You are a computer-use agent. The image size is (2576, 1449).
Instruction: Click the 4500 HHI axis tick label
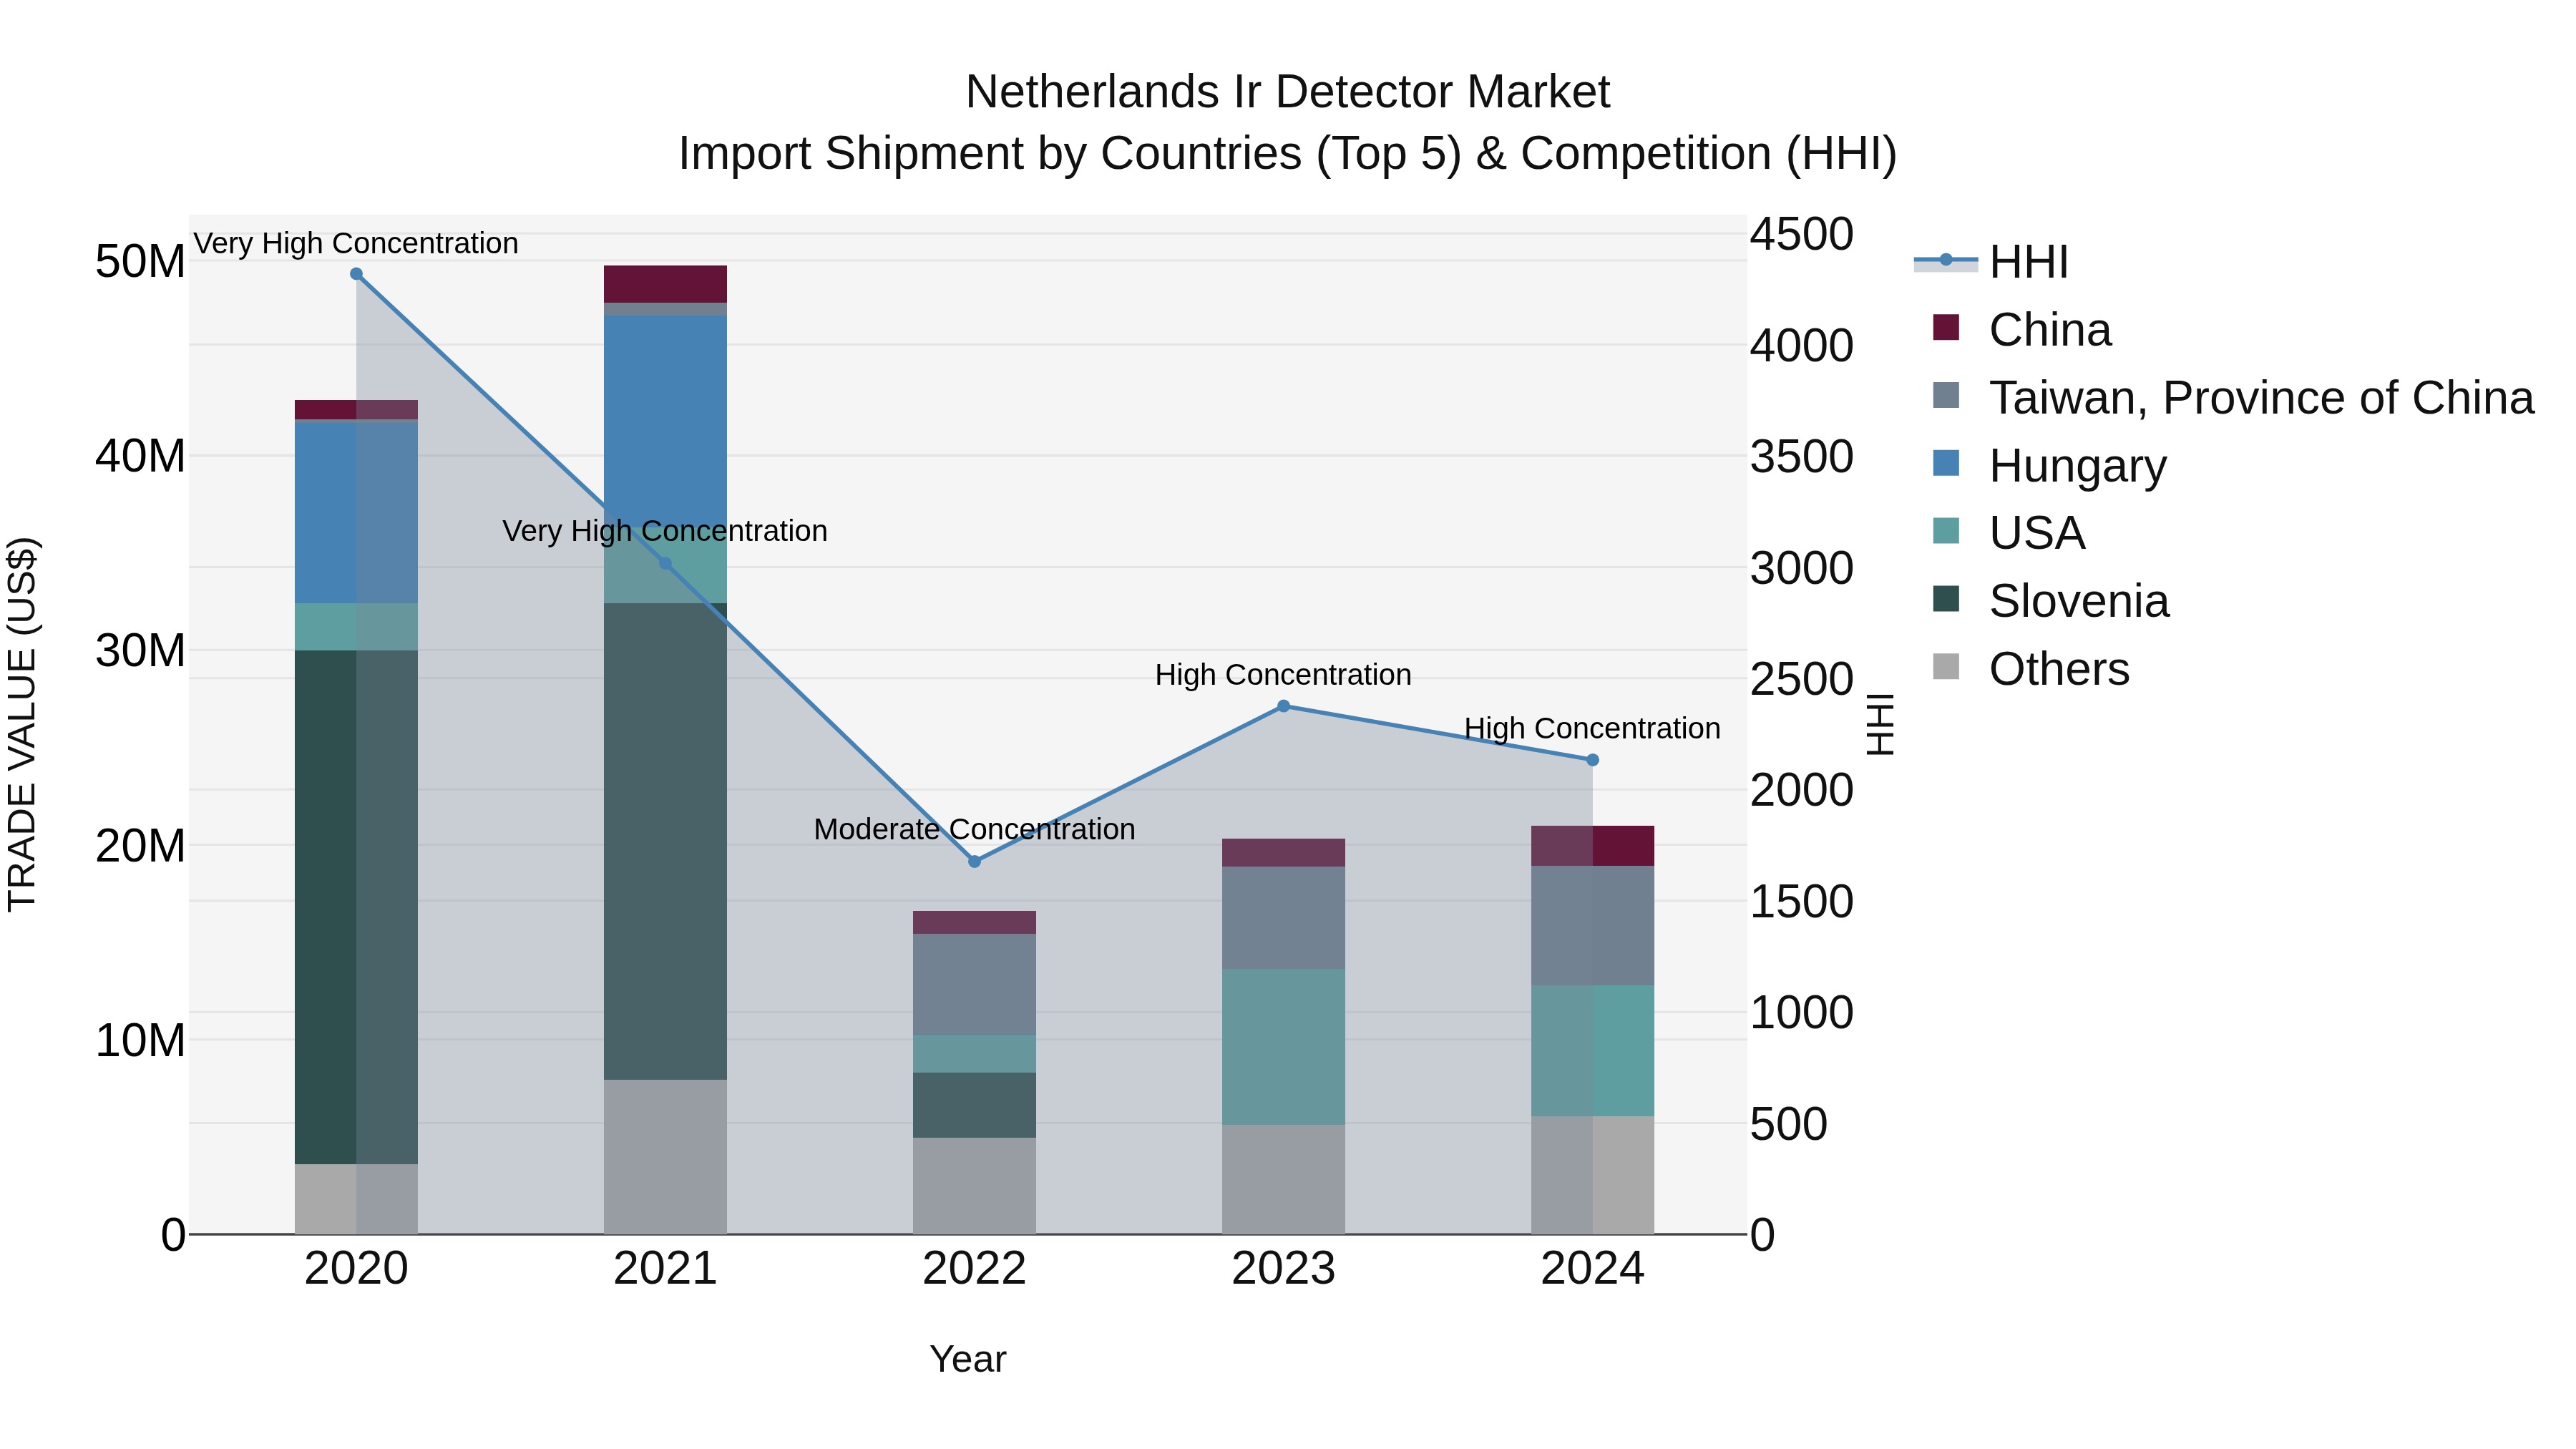[x=1802, y=234]
